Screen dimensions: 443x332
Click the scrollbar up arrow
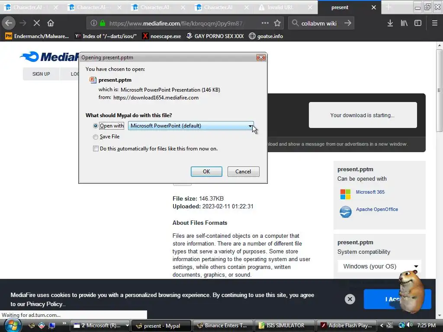click(439, 45)
